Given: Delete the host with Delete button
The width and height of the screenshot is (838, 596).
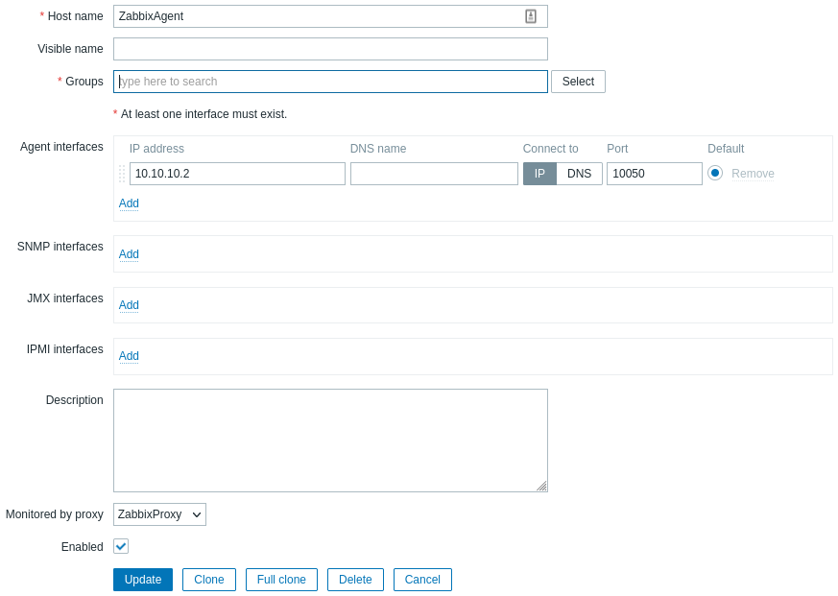Looking at the screenshot, I should tap(355, 580).
